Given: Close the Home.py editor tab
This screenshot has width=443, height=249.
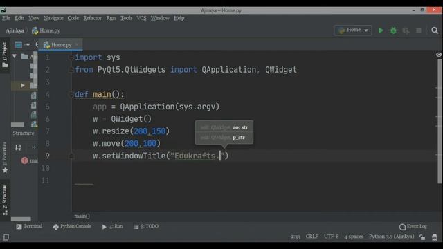Looking at the screenshot, I should 77,45.
